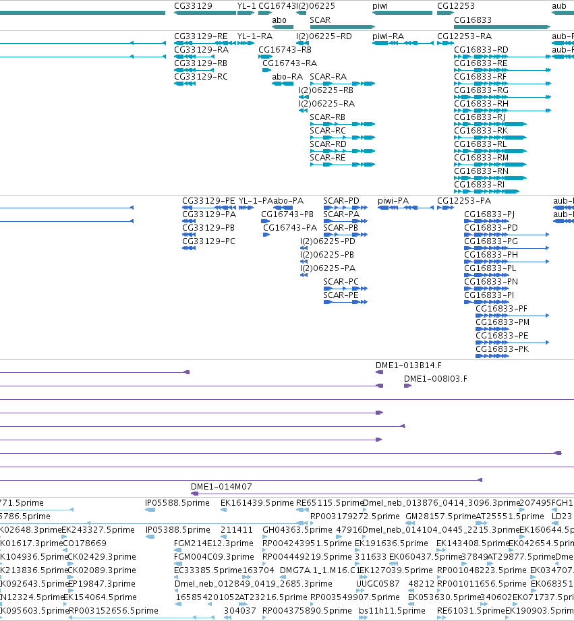Click protein CG33129-PC
This screenshot has width=574, height=621.
pos(208,241)
